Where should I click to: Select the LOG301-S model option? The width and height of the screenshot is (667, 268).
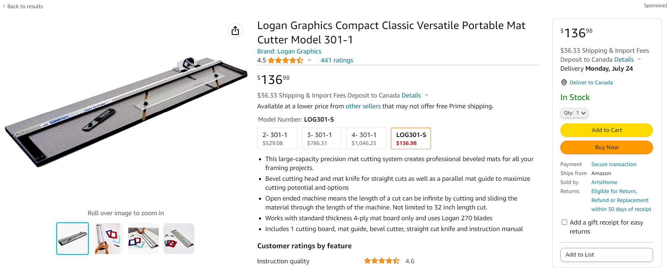coord(411,138)
